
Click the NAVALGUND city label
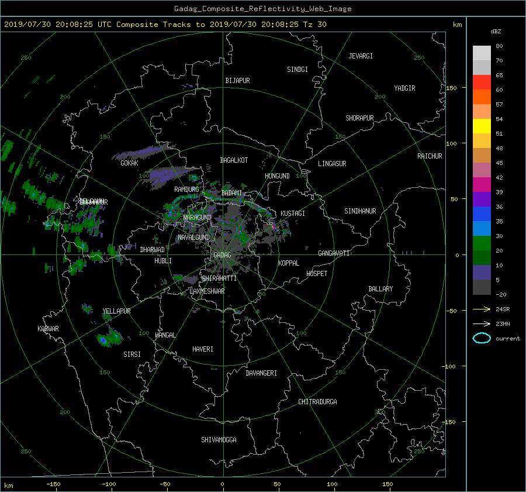[x=193, y=238]
